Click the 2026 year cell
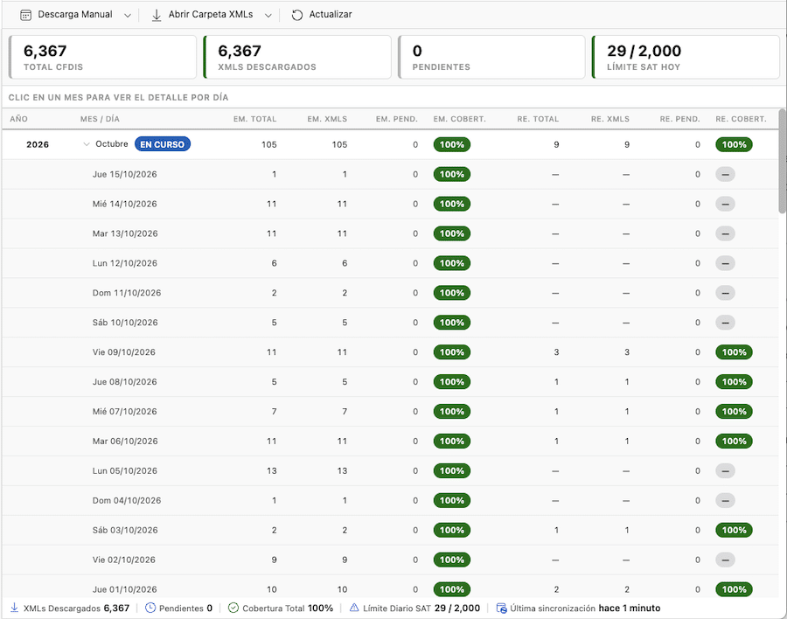This screenshot has height=619, width=787. [38, 144]
